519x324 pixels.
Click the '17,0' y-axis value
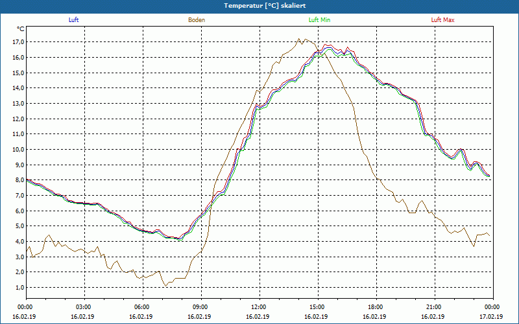click(x=19, y=42)
